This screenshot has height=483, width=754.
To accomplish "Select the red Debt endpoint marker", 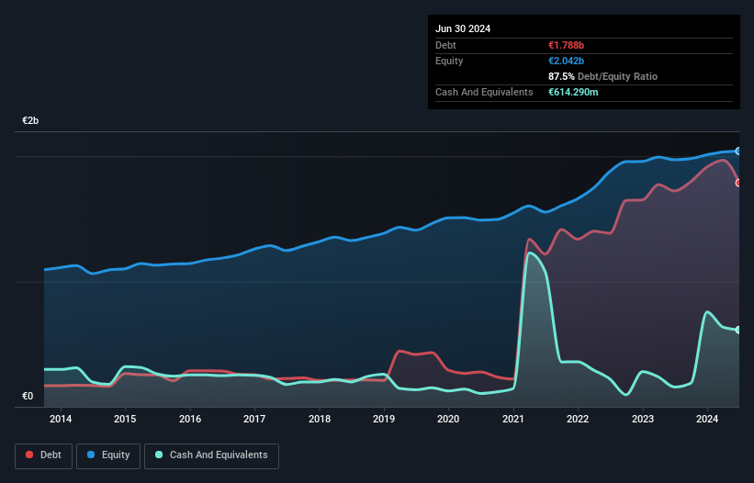I will (x=738, y=183).
